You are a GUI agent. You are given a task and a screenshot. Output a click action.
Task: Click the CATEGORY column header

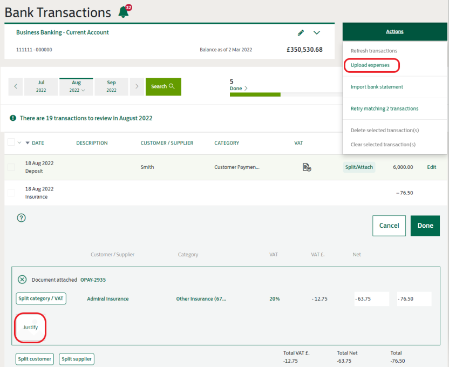click(227, 143)
